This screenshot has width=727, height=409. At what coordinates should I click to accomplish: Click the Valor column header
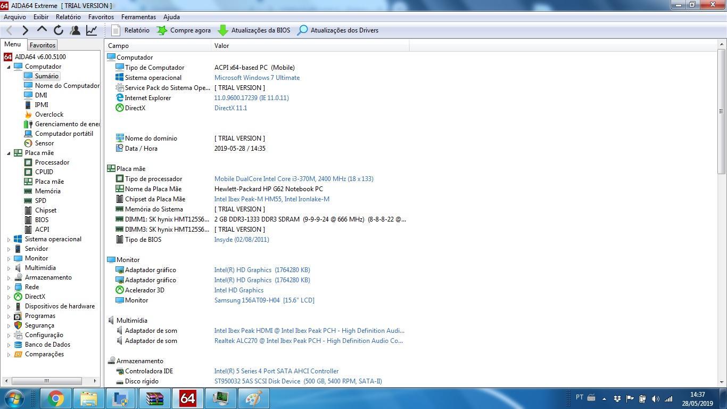point(310,46)
